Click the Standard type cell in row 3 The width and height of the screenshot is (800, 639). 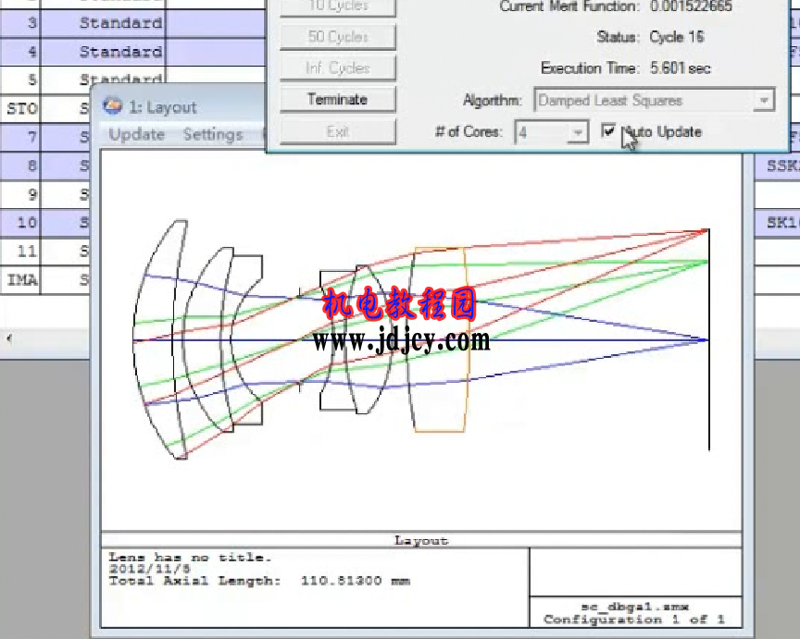click(104, 23)
